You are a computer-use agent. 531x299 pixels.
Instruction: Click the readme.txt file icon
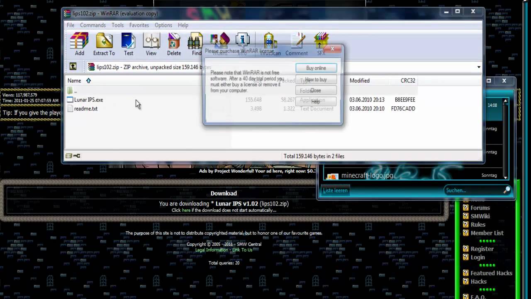pos(70,108)
